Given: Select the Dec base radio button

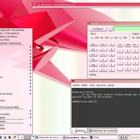Looking at the screenshot, I should pyautogui.click(x=102, y=37).
